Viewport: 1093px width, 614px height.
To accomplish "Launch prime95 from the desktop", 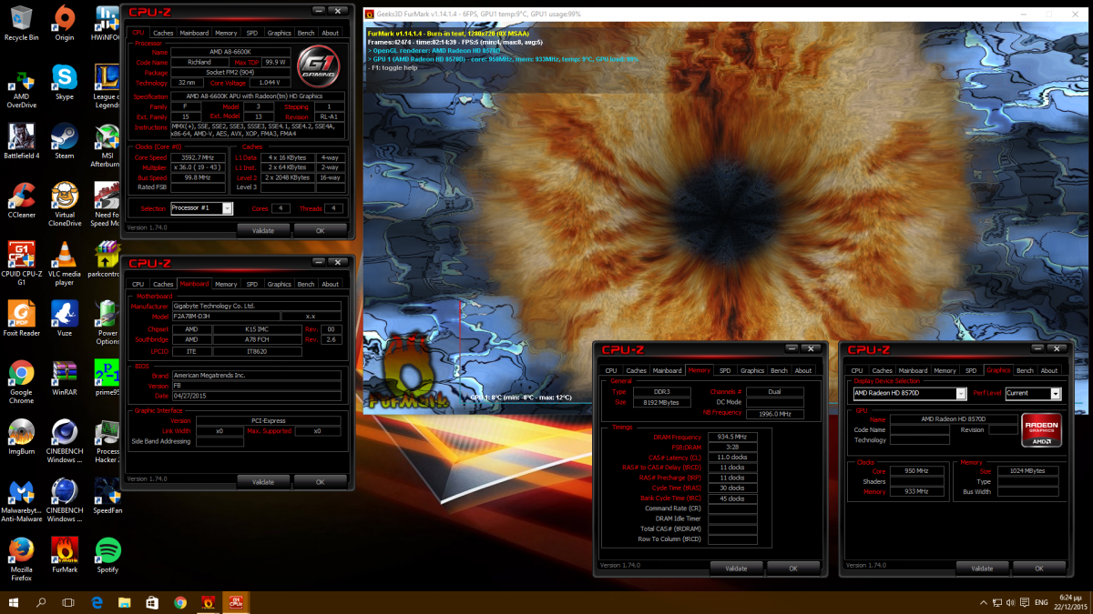I will point(107,379).
